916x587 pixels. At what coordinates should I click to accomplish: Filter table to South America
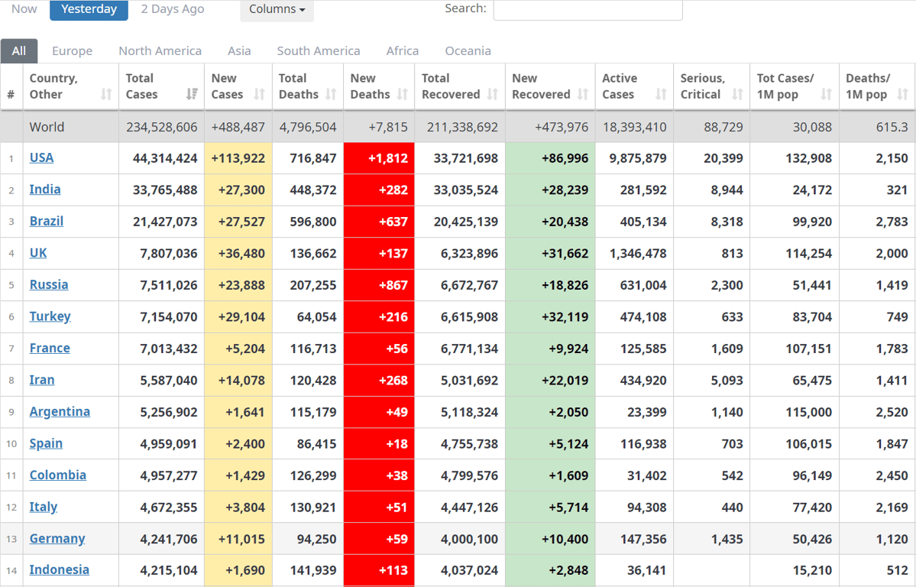pos(319,51)
